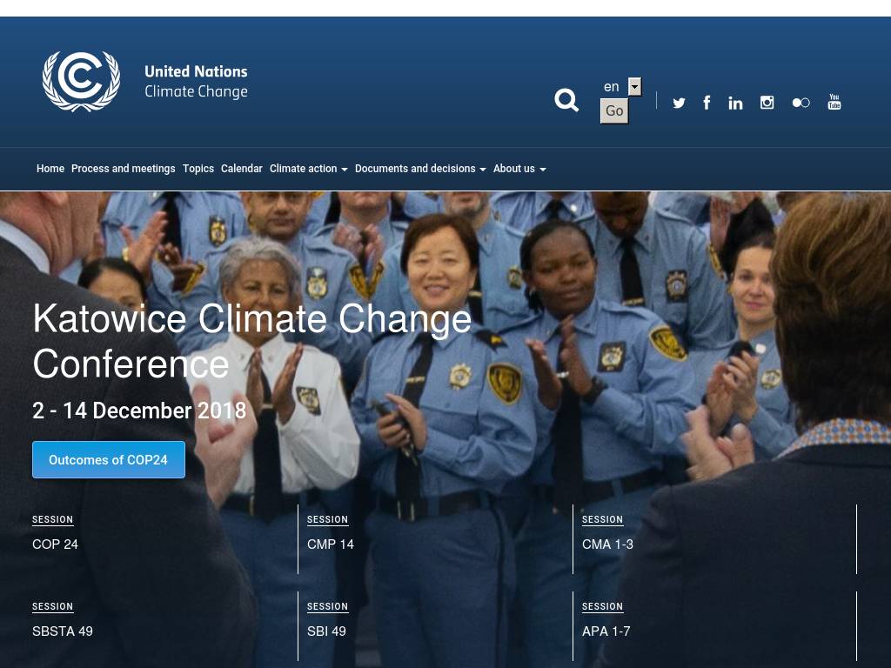Open the YouTube icon

click(x=834, y=102)
